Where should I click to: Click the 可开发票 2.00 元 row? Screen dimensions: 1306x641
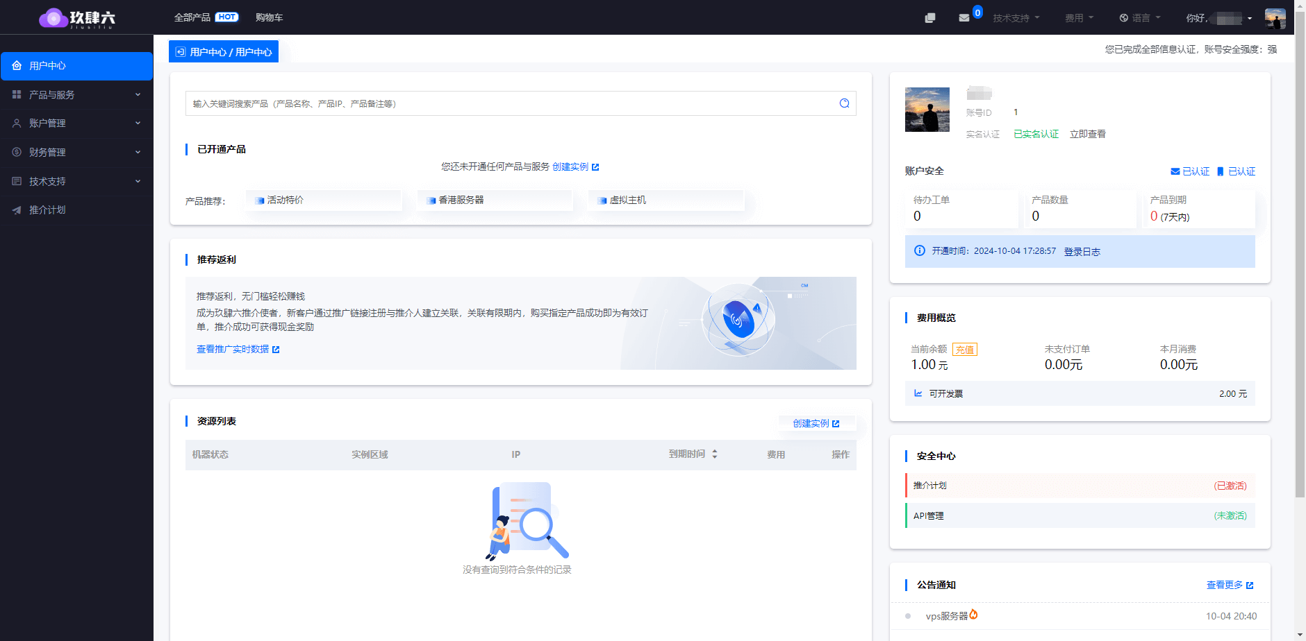[x=1080, y=393]
